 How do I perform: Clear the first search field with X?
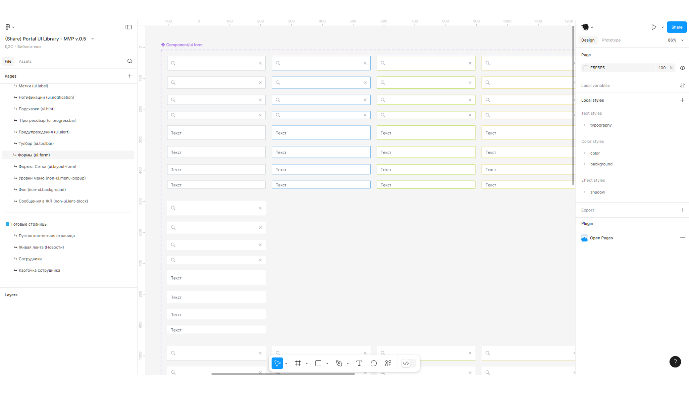click(260, 63)
